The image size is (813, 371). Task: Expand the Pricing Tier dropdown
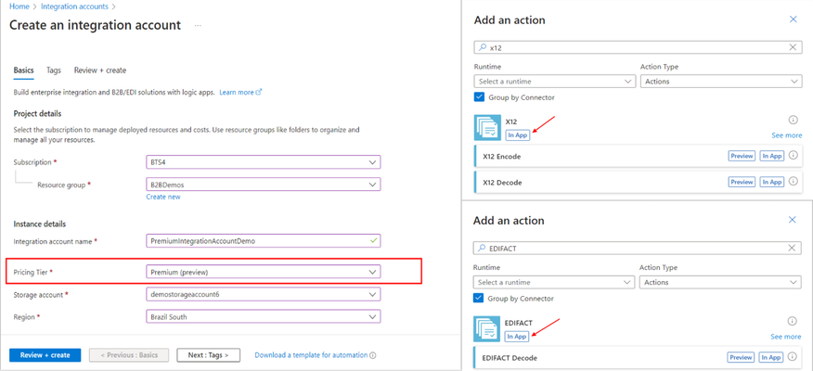264,272
